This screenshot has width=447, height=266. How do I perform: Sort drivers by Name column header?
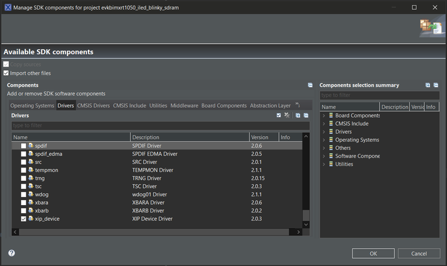tap(71, 137)
